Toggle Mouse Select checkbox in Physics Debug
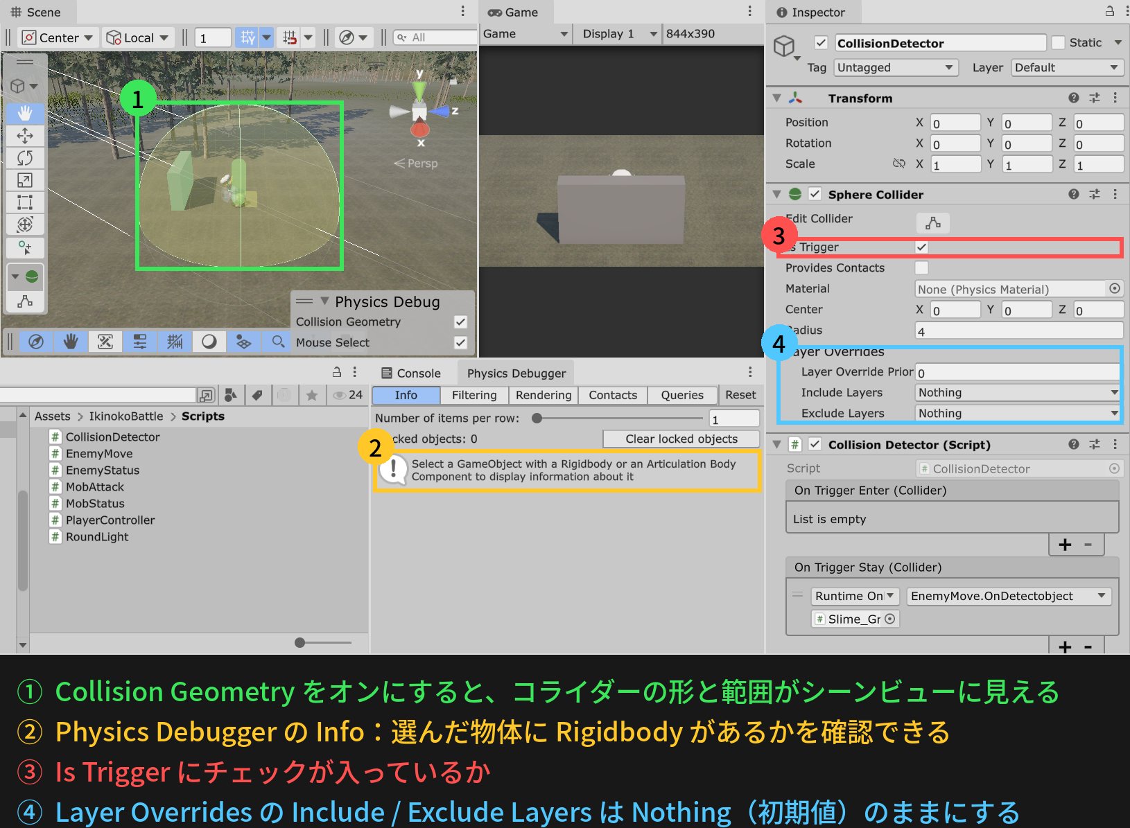 tap(460, 342)
